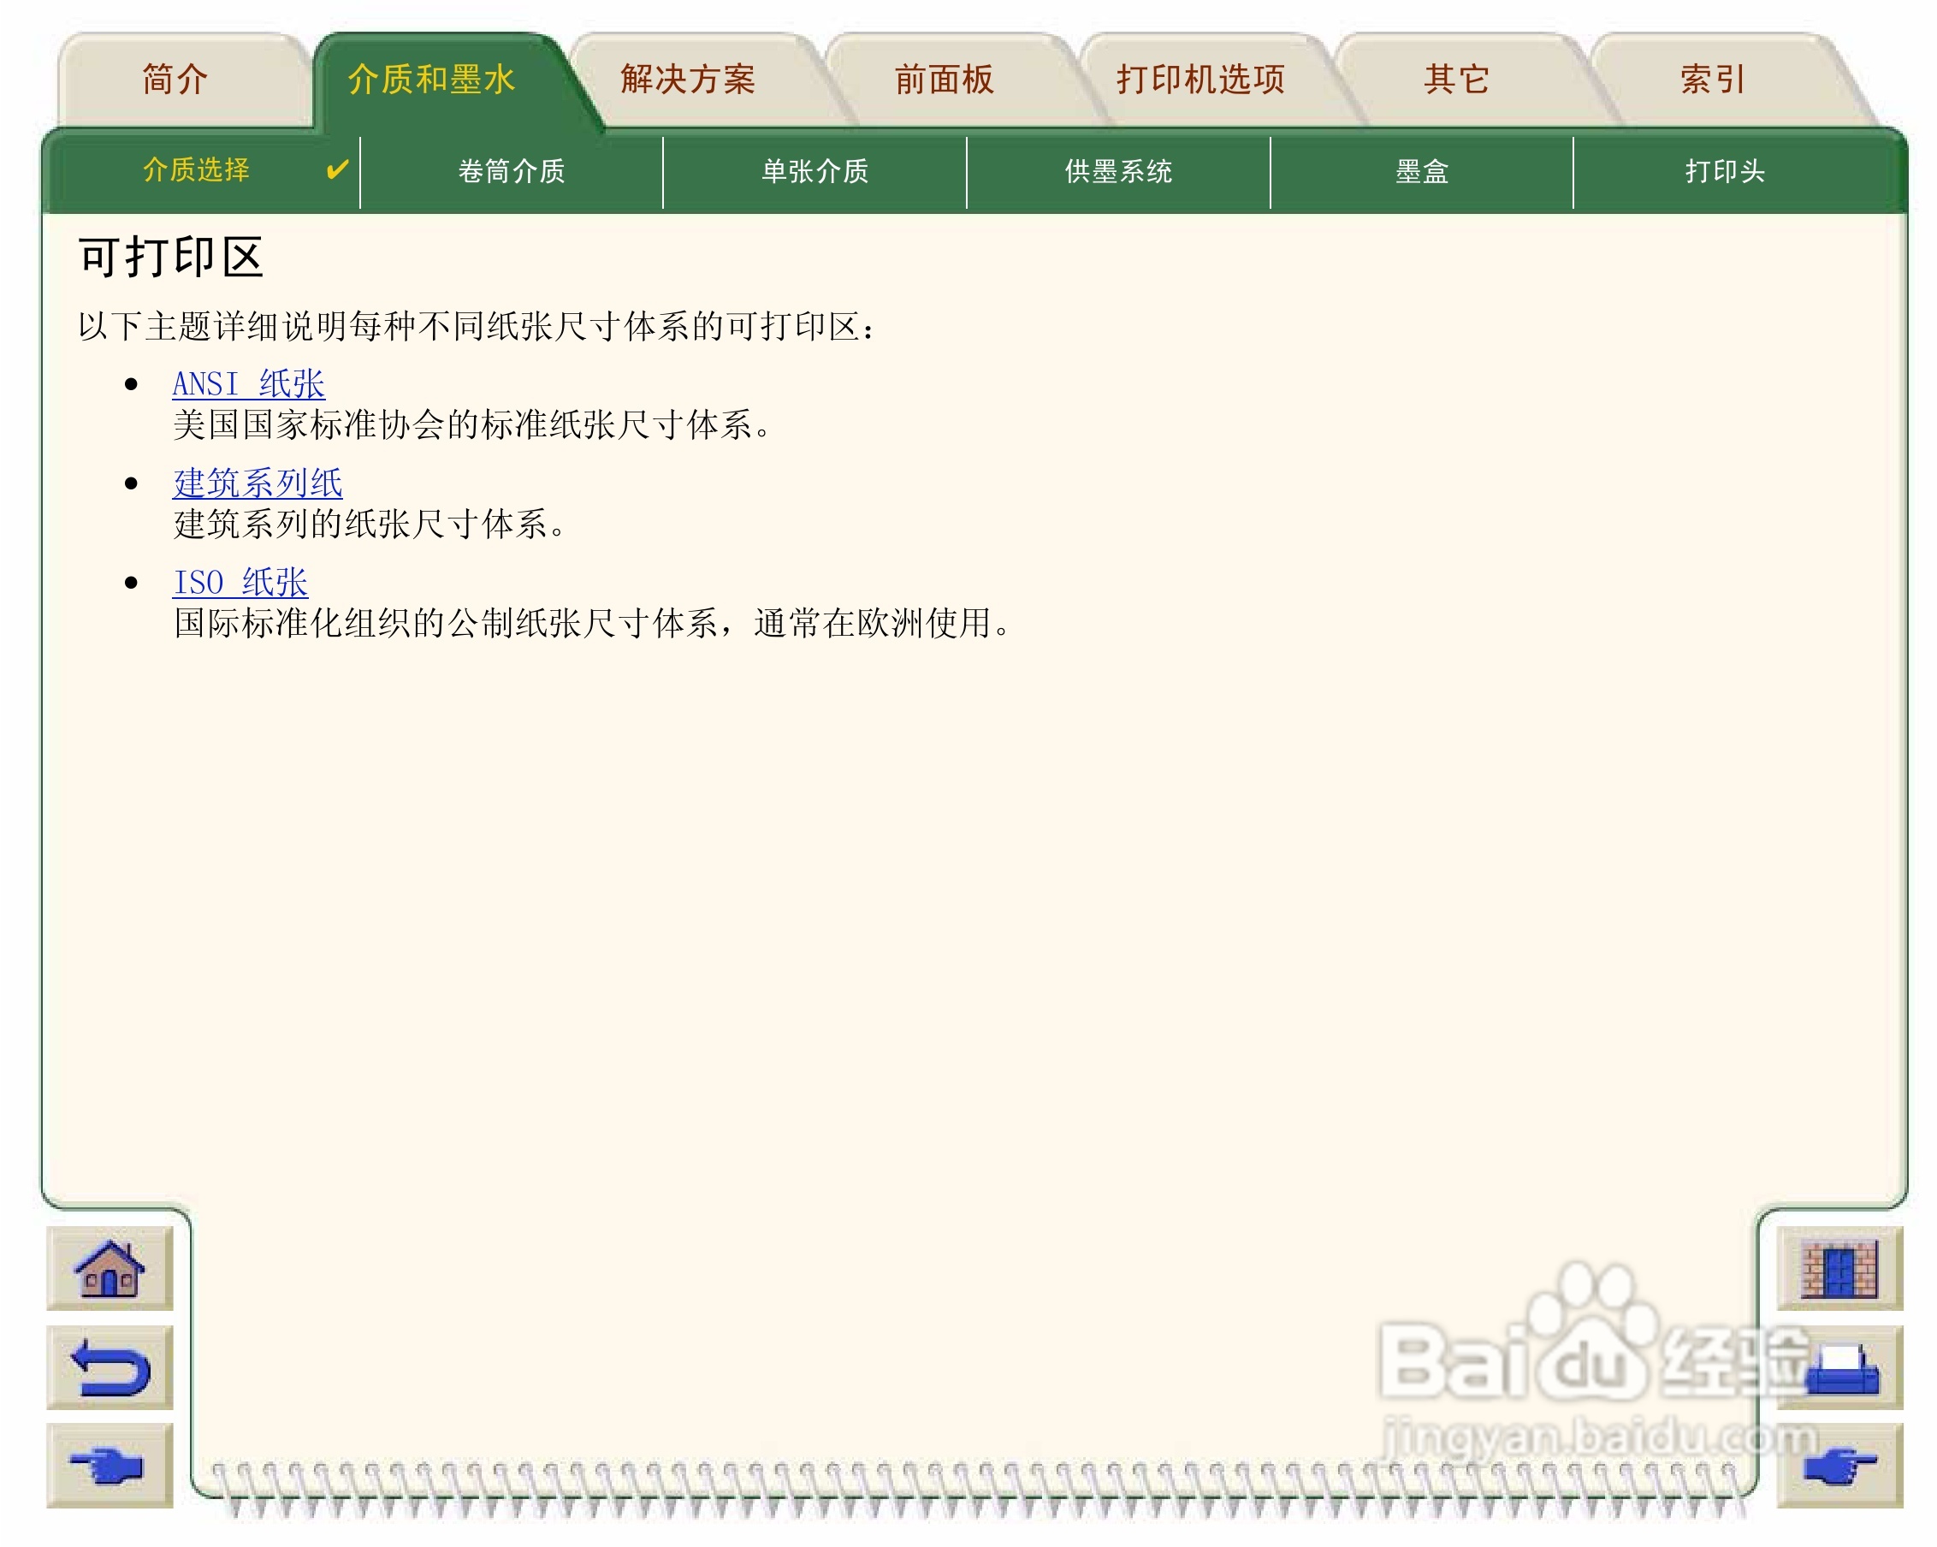This screenshot has height=1547, width=1937.
Task: Click the blue return arrow icon
Action: coord(109,1367)
